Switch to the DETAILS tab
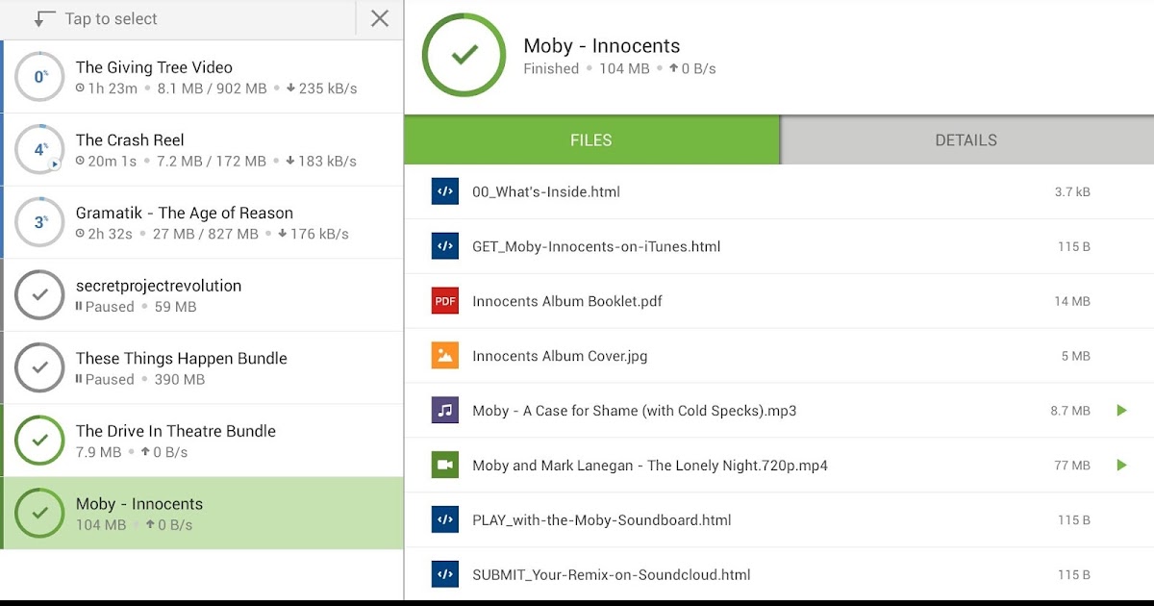1154x606 pixels. 966,139
